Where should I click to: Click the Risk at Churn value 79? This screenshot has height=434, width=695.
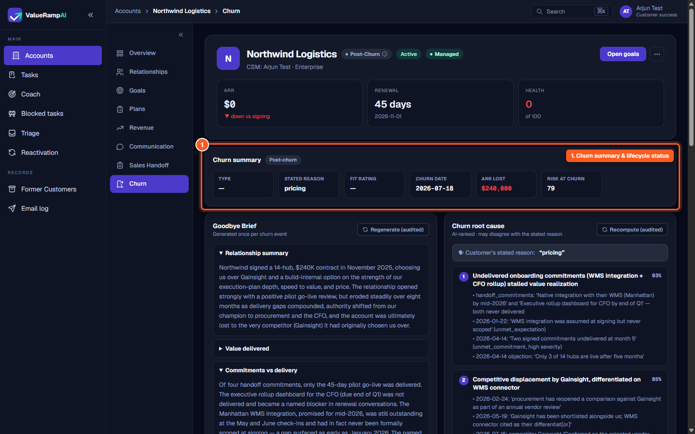click(551, 189)
